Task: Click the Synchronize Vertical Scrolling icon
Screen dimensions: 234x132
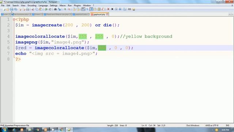Action: tap(74, 9)
